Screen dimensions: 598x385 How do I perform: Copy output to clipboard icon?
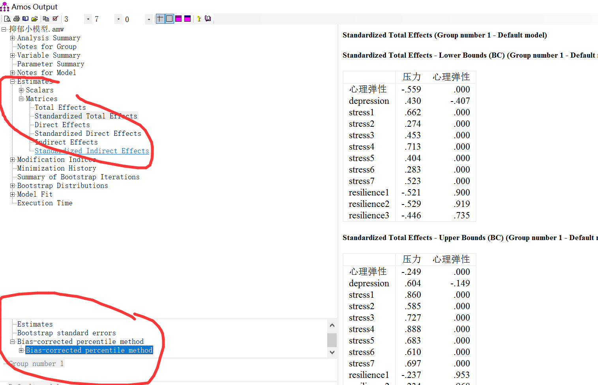[x=46, y=19]
